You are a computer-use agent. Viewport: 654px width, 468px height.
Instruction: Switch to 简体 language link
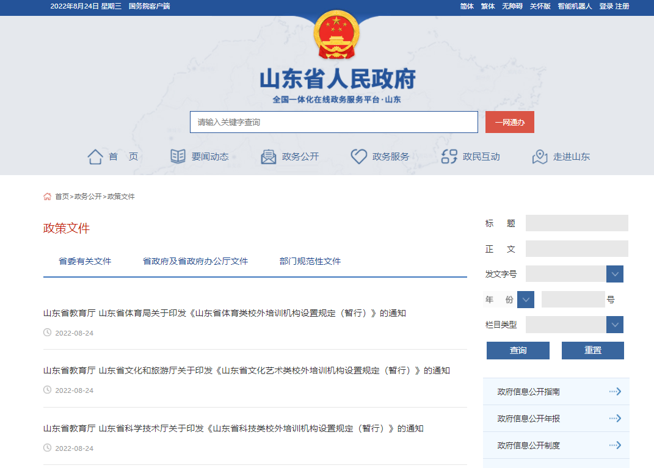coord(467,6)
